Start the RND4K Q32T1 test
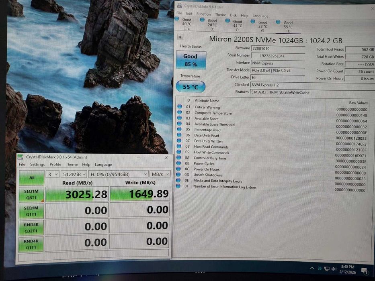 coord(31,228)
